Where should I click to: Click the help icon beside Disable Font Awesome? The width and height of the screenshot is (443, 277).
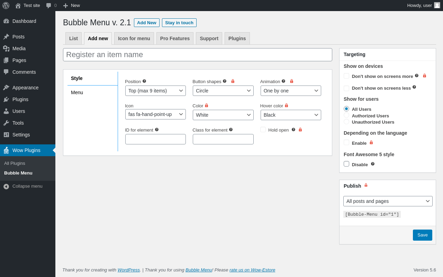pyautogui.click(x=373, y=164)
